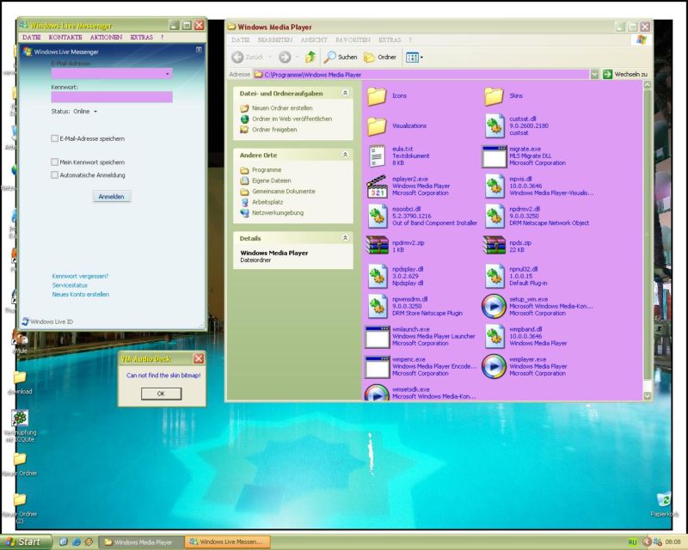Viewport: 688px width, 550px height.
Task: Open the address bar dropdown arrow
Action: click(x=594, y=75)
